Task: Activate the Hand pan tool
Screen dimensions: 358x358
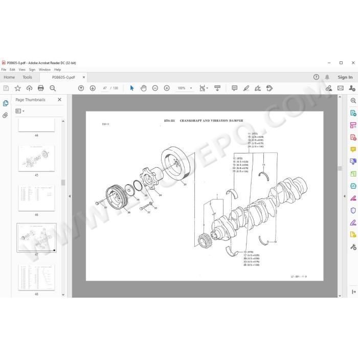Action: click(x=143, y=88)
